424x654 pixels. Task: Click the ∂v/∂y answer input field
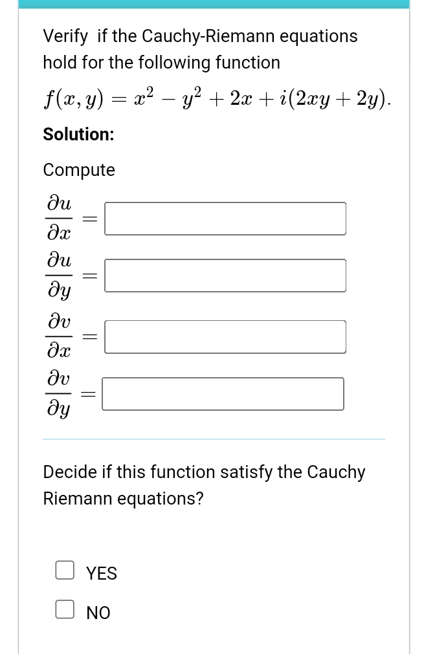point(223,393)
